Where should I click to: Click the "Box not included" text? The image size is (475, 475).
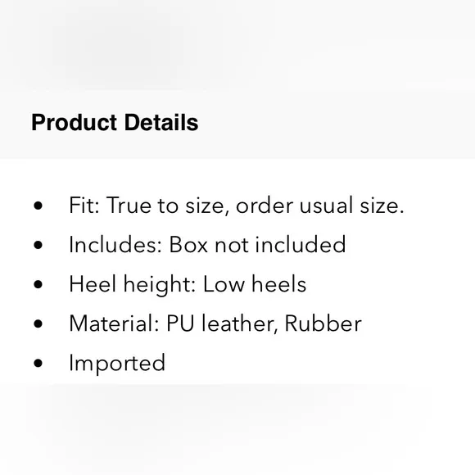coord(257,245)
